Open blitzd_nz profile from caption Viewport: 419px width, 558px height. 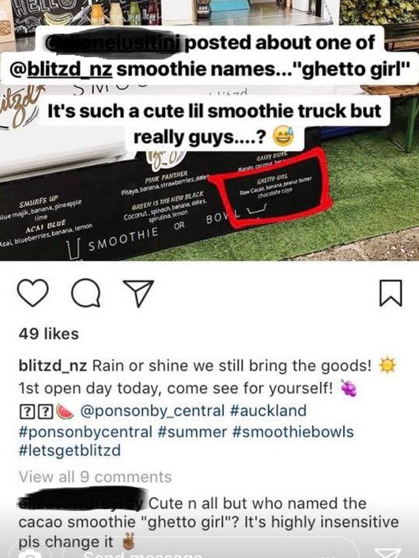53,366
